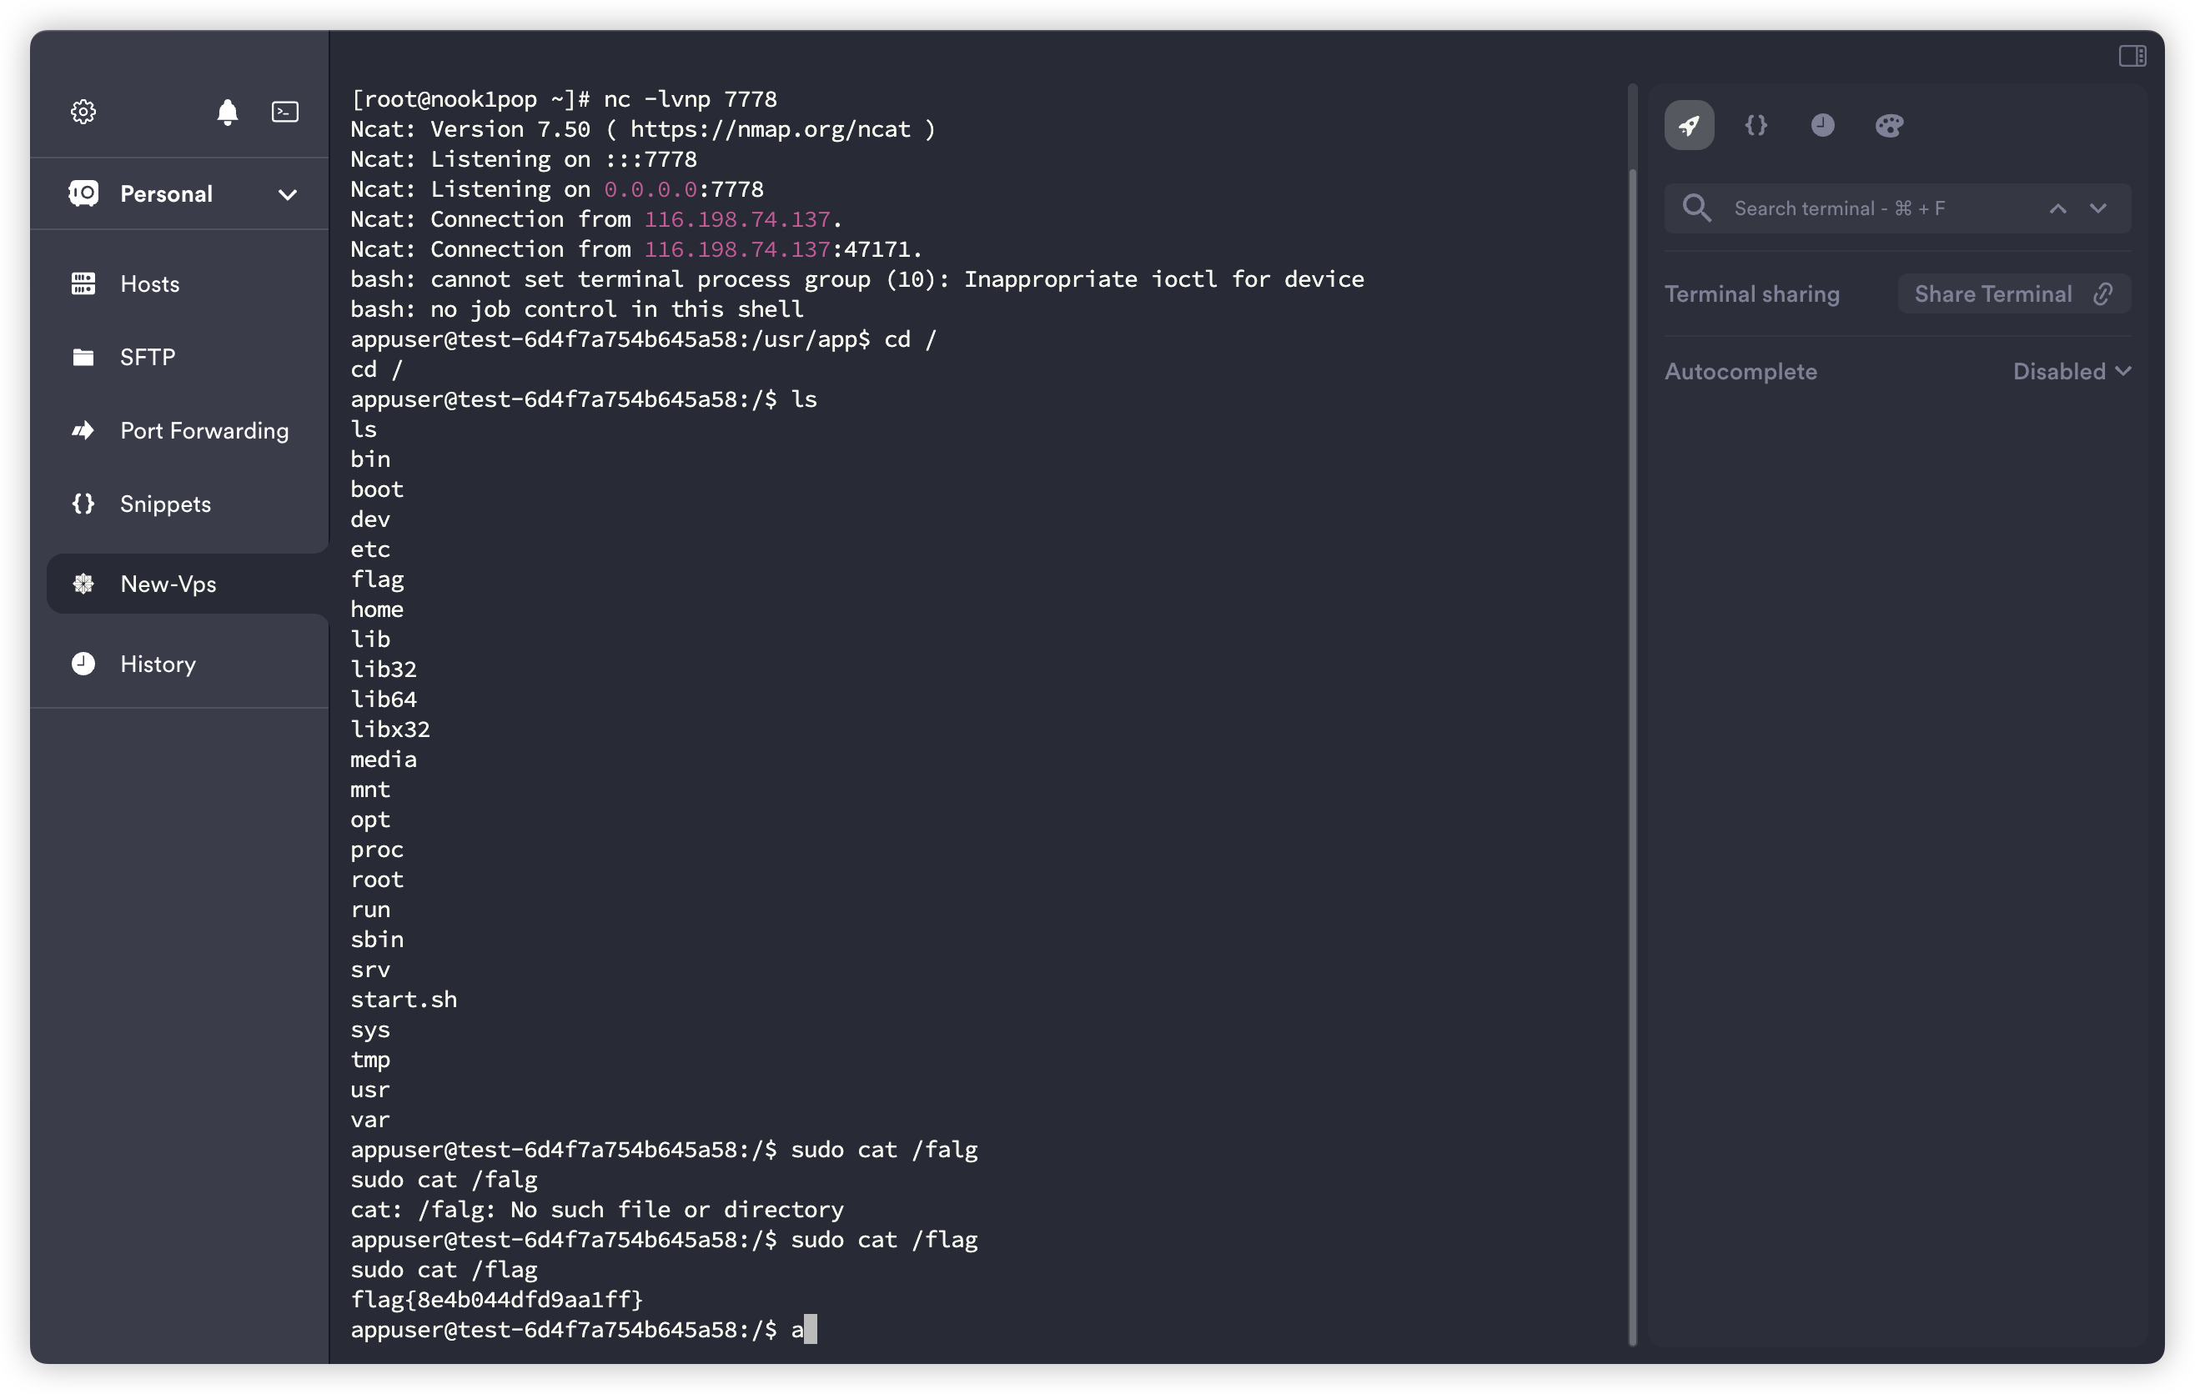This screenshot has height=1394, width=2195.
Task: Open the SFTP section
Action: click(x=179, y=357)
